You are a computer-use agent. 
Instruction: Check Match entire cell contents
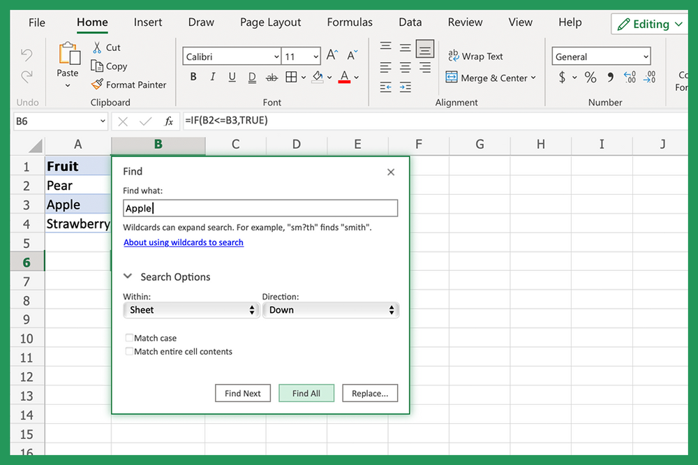[129, 352]
